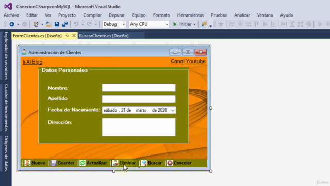330x186 pixels.
Task: Open the toolbar overflow options arrow
Action: coord(211,26)
